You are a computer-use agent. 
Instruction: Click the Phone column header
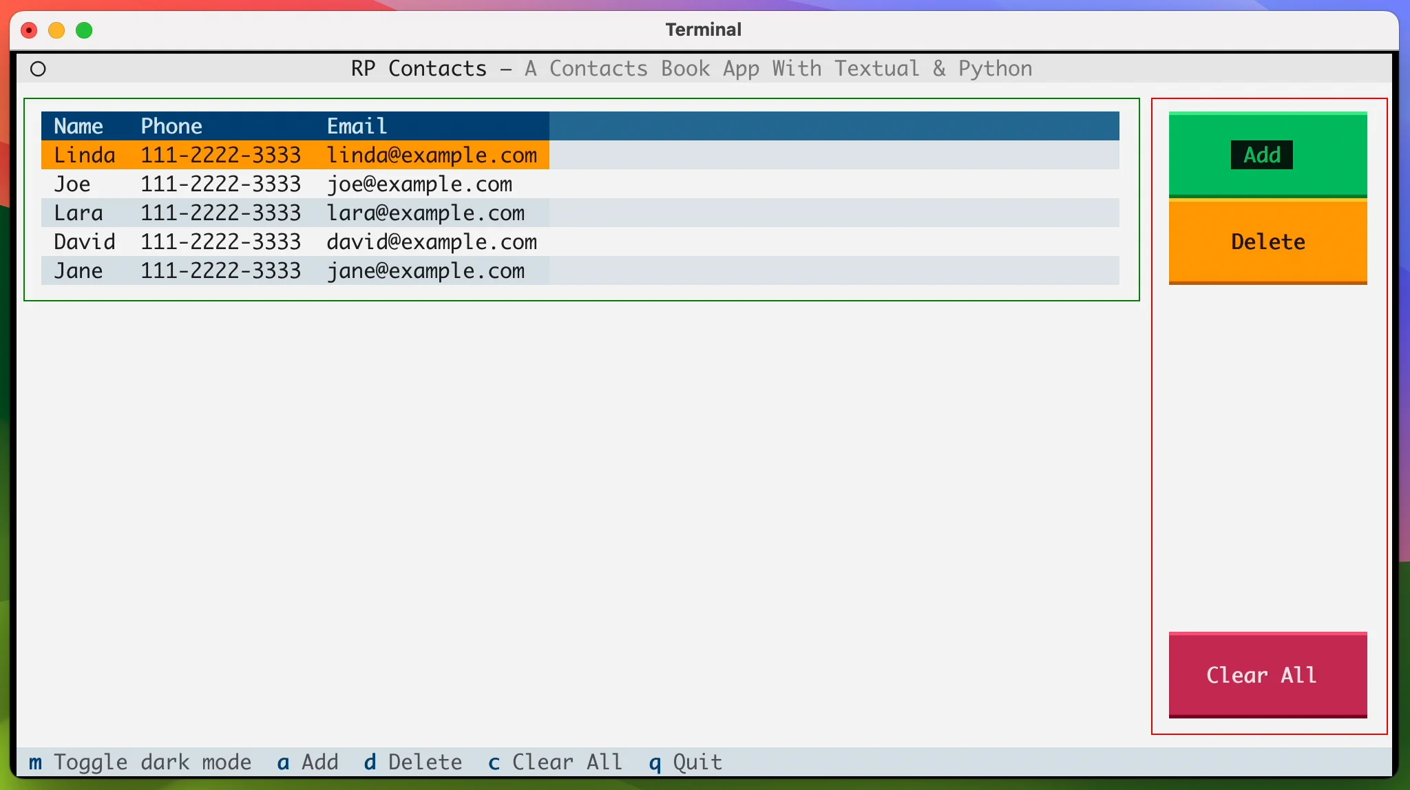[171, 126]
